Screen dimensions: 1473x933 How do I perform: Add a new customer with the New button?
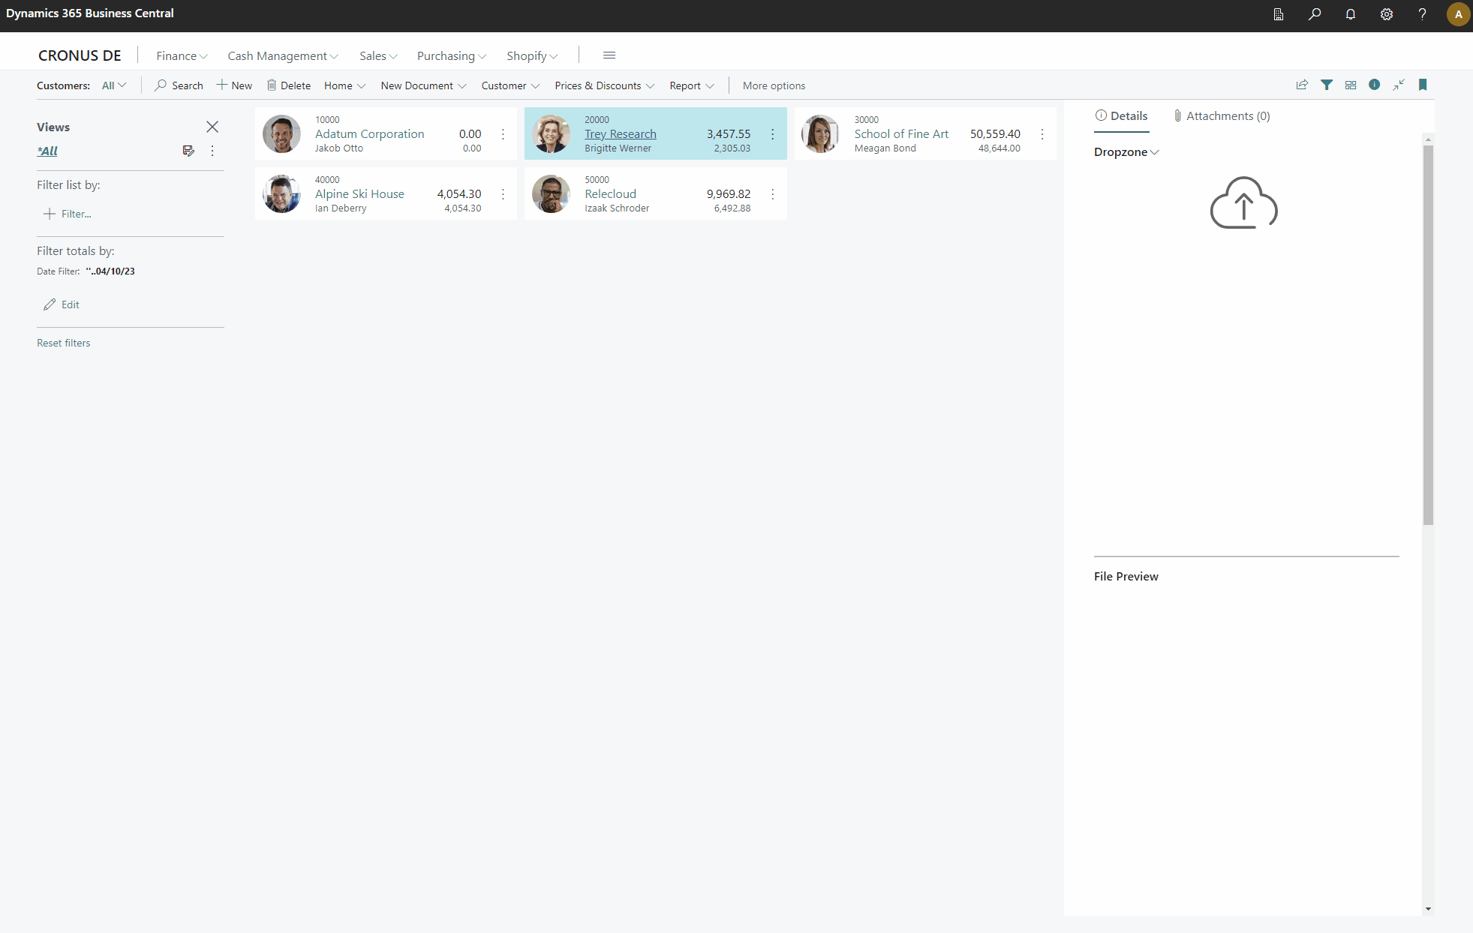pos(233,85)
